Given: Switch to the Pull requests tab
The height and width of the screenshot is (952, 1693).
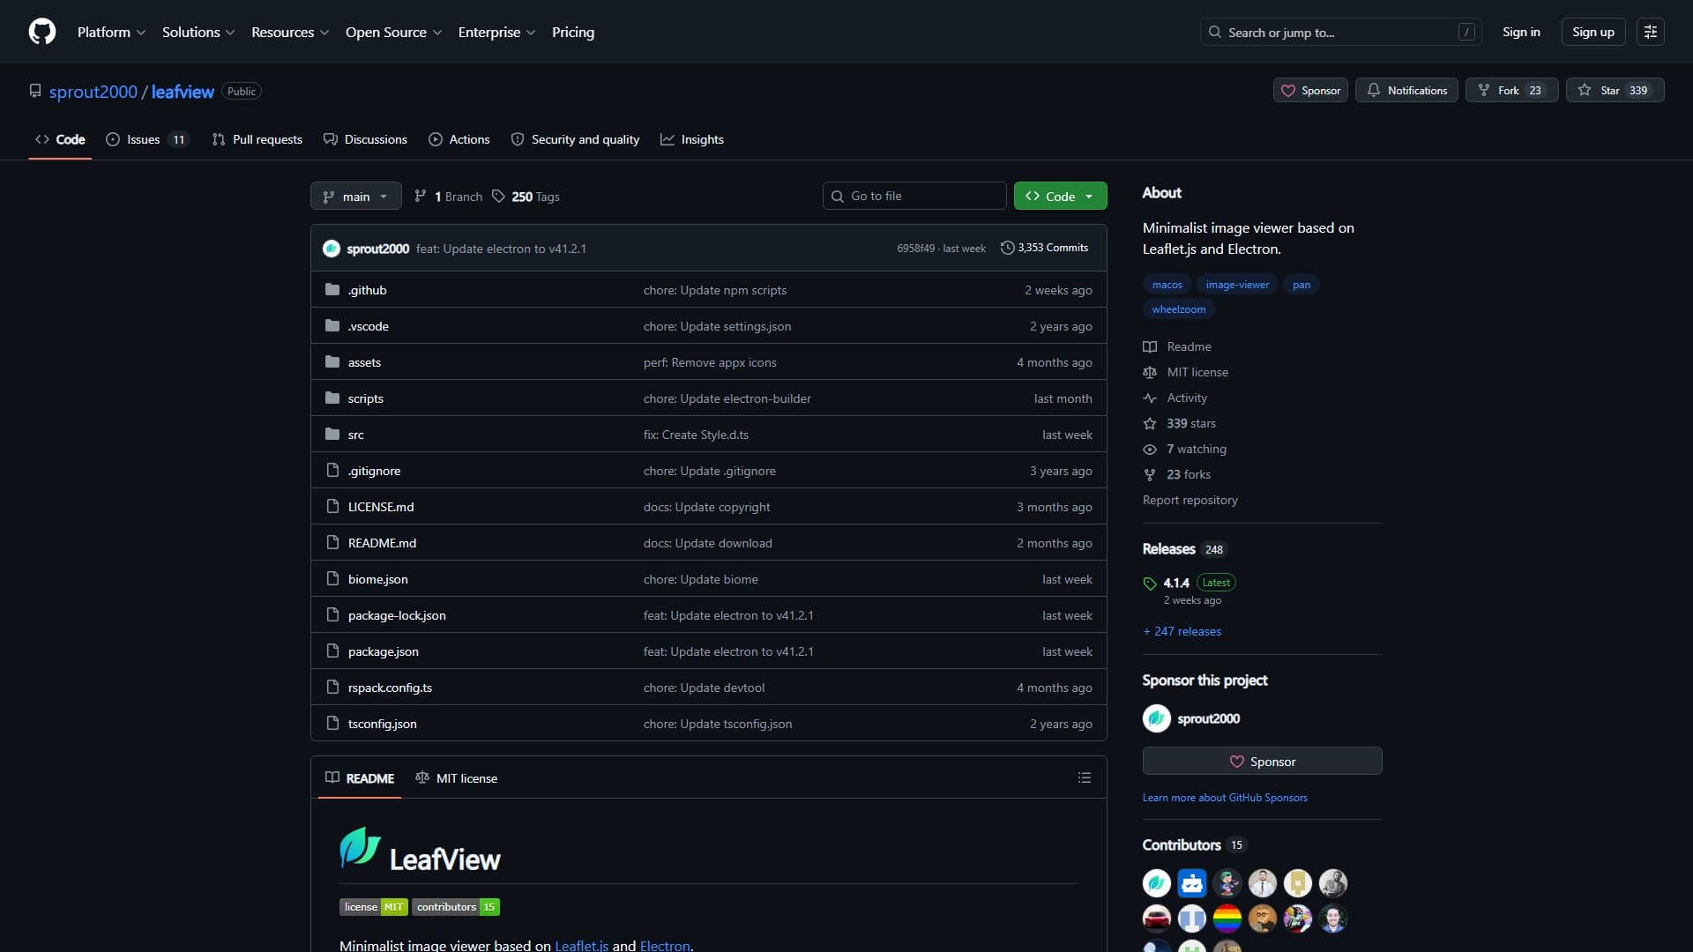Looking at the screenshot, I should click(257, 139).
